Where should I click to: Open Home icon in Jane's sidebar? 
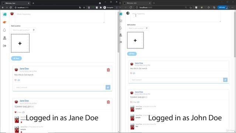tap(5, 14)
